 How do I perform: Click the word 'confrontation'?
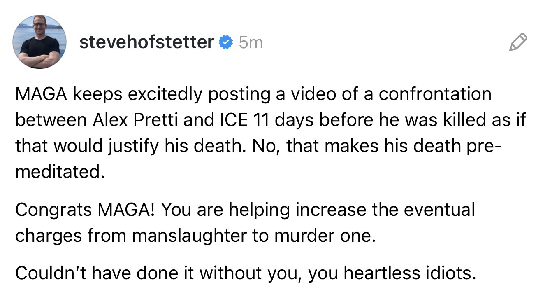[x=434, y=94]
